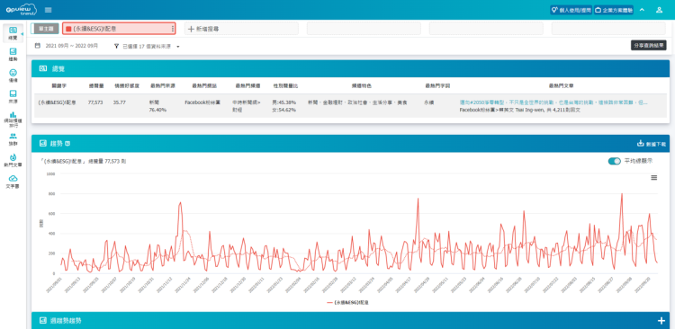Click the 2021 09月 ~ 2022 09月 date range
Screen dimensions: 675x329
[72, 46]
